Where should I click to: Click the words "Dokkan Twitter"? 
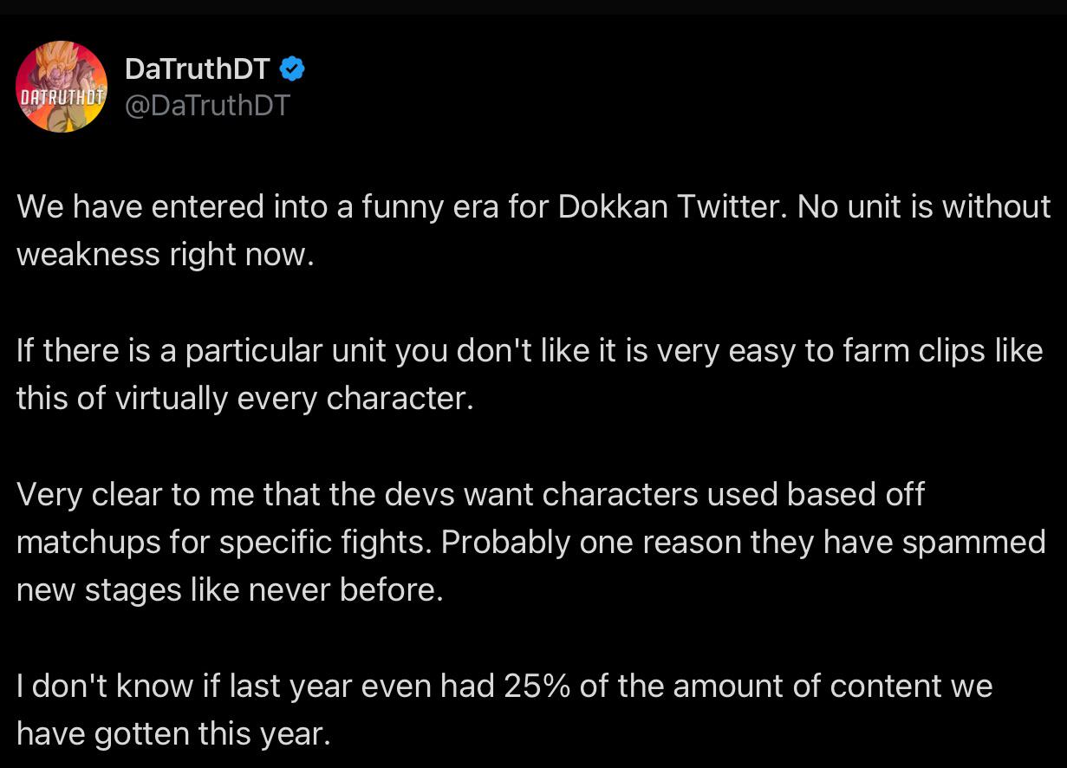click(670, 206)
